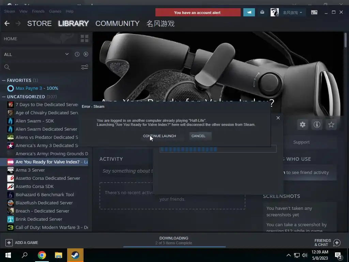
Task: Open the account name dropdown
Action: coord(292,13)
